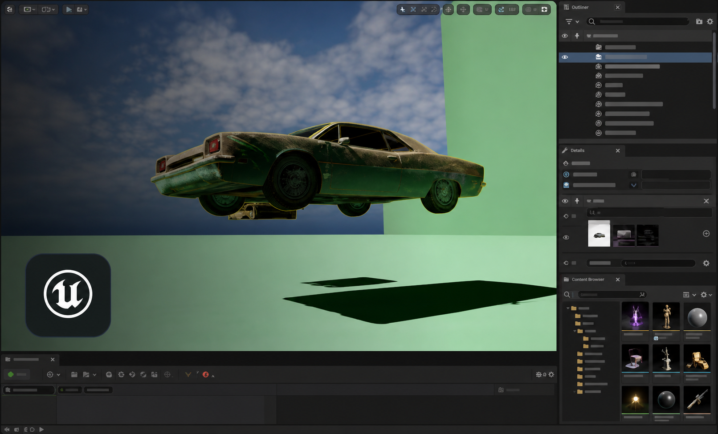Image resolution: width=718 pixels, height=434 pixels.
Task: Select the dark third thumbnail in Details
Action: pyautogui.click(x=648, y=235)
